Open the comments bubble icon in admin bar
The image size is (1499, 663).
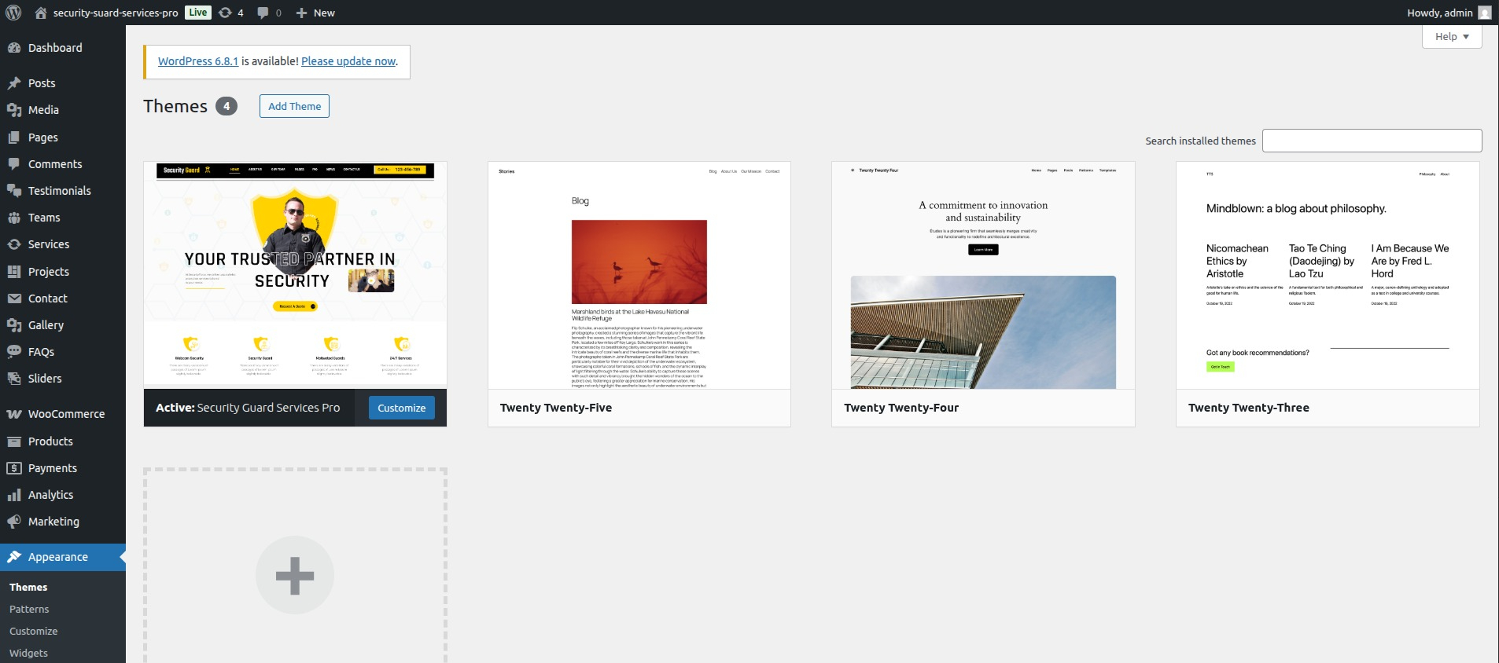[263, 13]
